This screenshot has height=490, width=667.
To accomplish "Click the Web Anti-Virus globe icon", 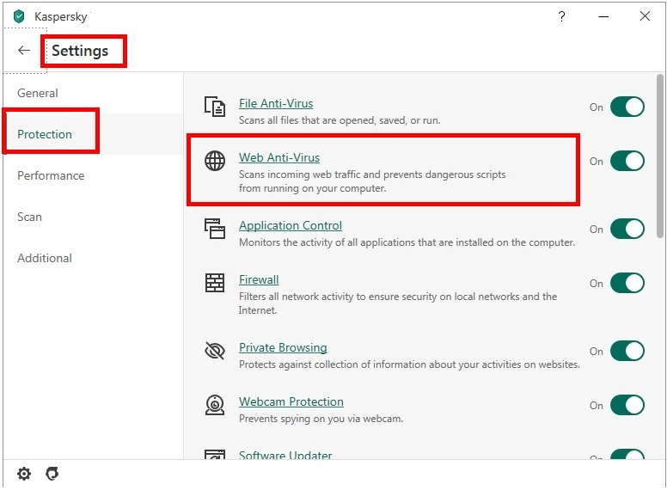I will [x=215, y=161].
